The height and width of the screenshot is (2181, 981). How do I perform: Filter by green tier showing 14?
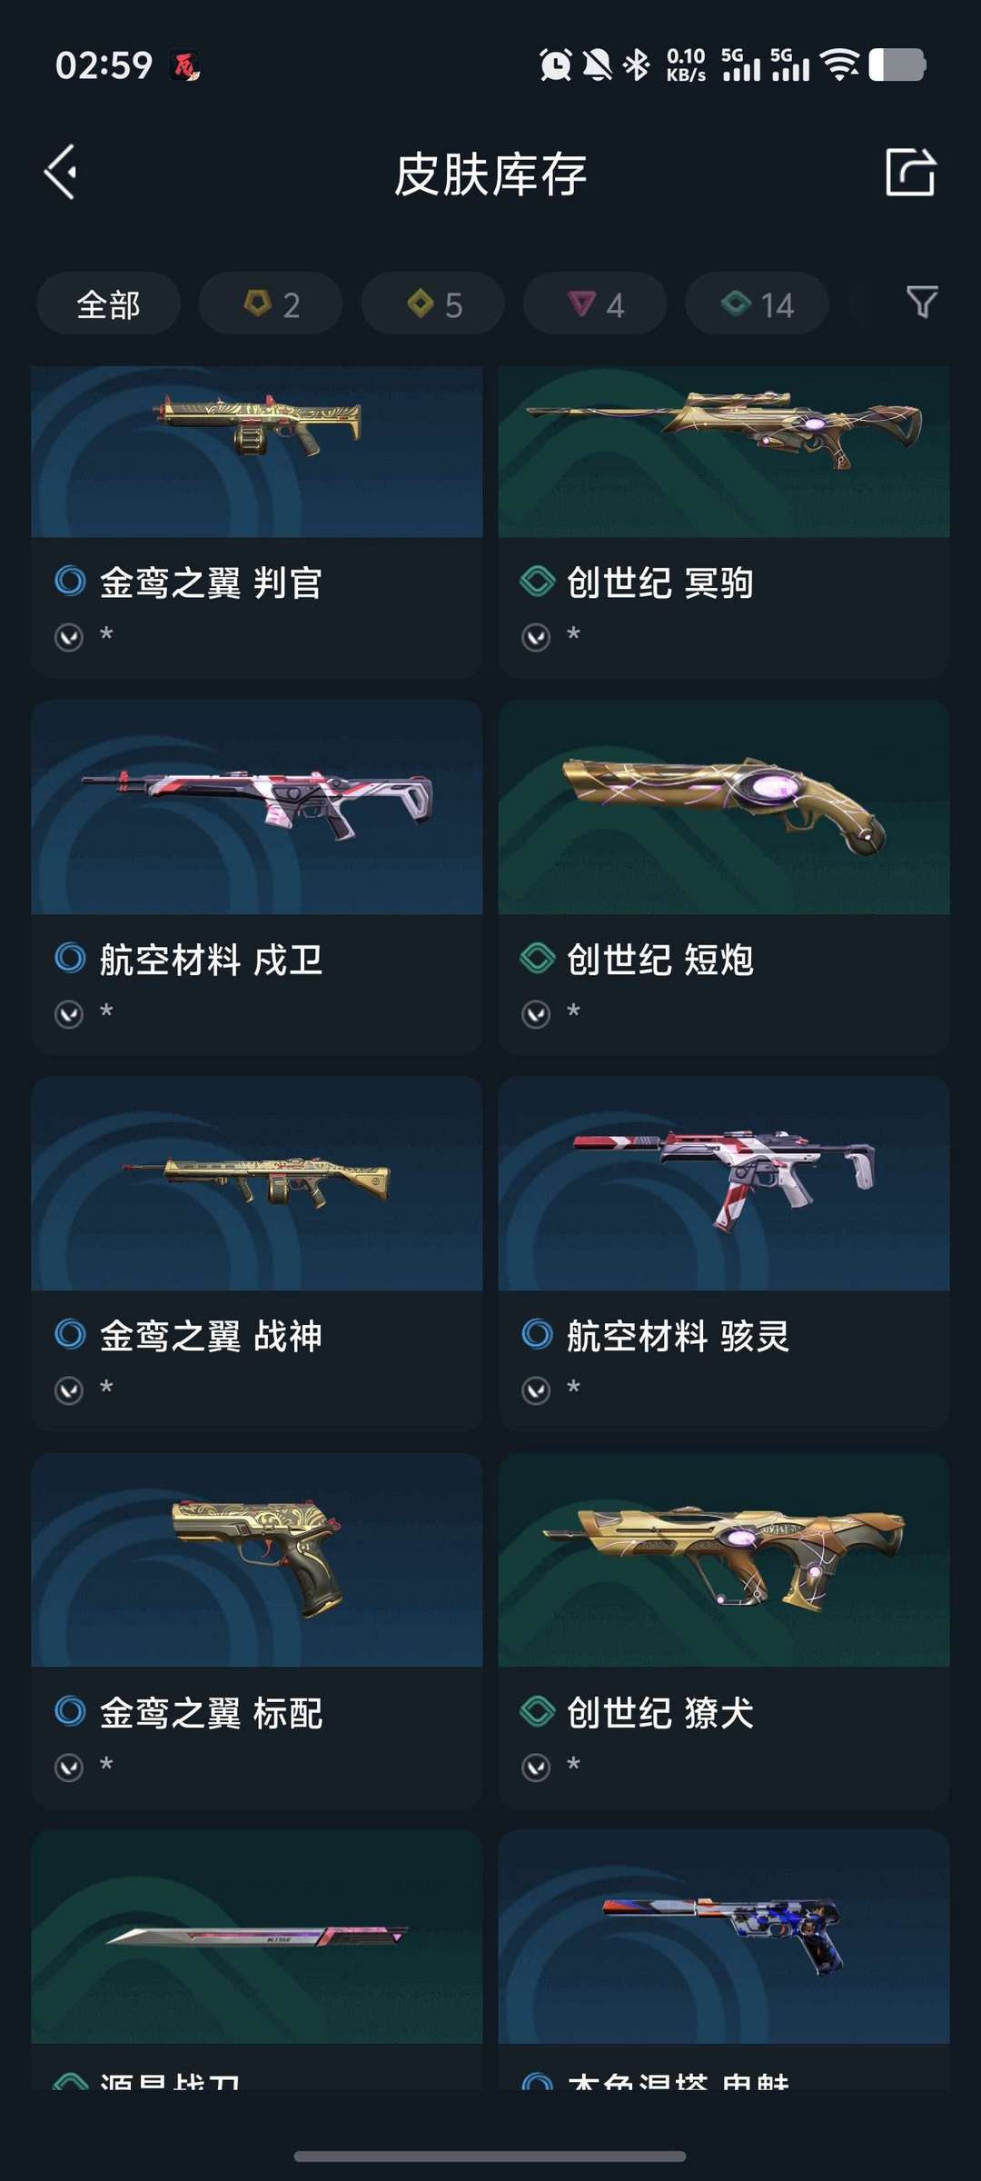pos(757,304)
